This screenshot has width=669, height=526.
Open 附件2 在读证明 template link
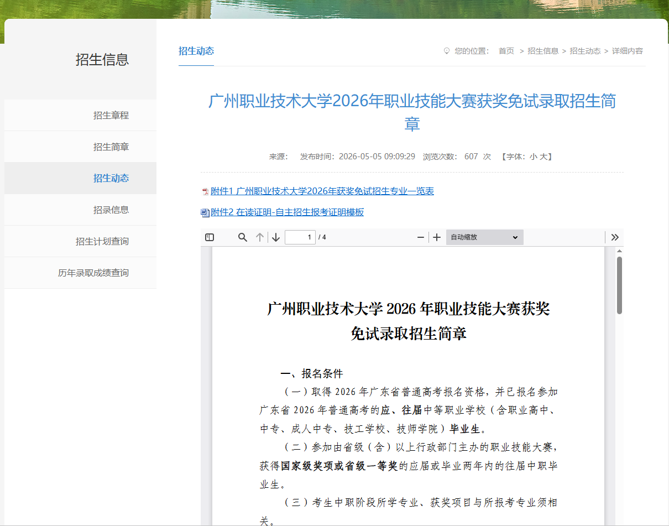(x=288, y=212)
